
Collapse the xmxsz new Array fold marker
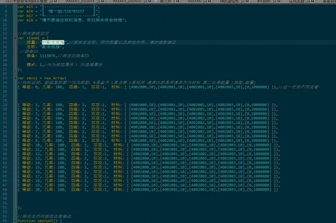pos(16,78)
